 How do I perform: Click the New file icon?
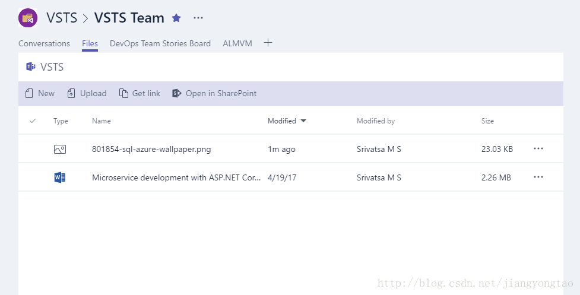point(29,93)
